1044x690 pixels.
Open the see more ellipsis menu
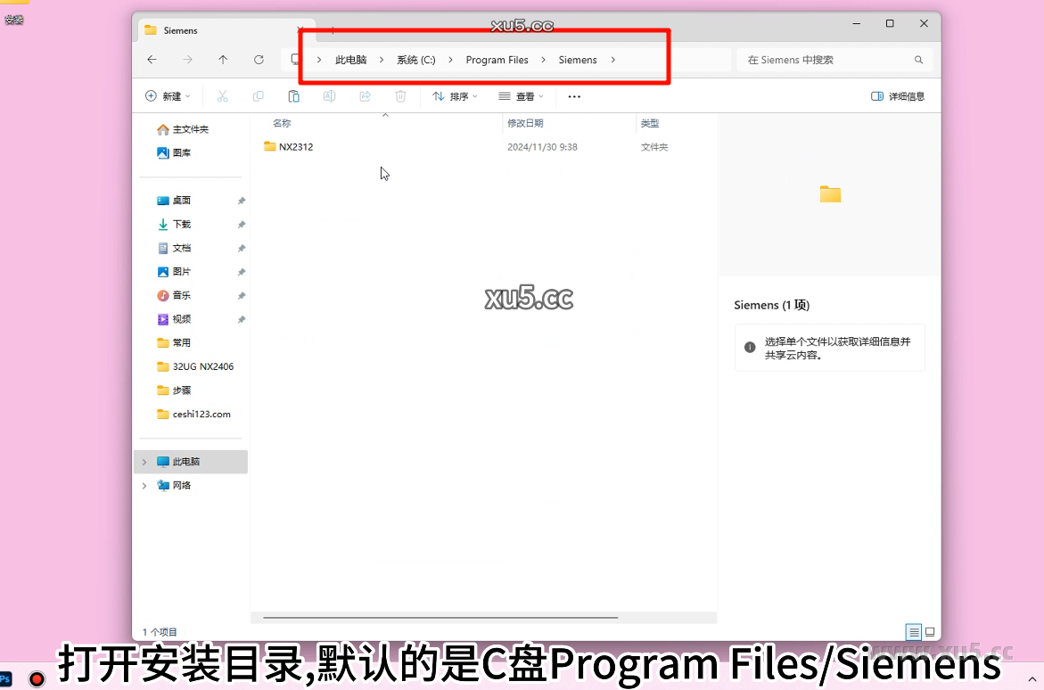click(x=573, y=95)
